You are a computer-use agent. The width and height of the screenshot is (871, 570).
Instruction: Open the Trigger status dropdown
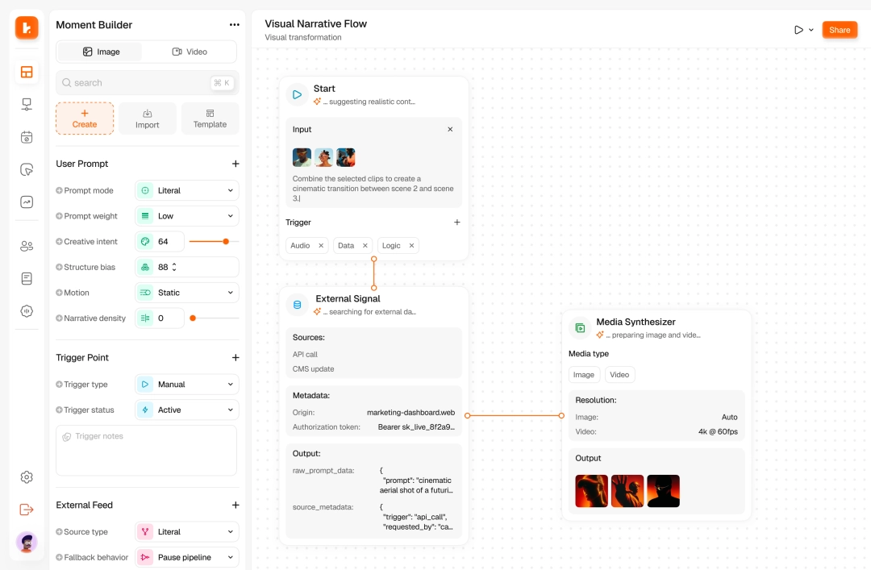[x=186, y=410]
